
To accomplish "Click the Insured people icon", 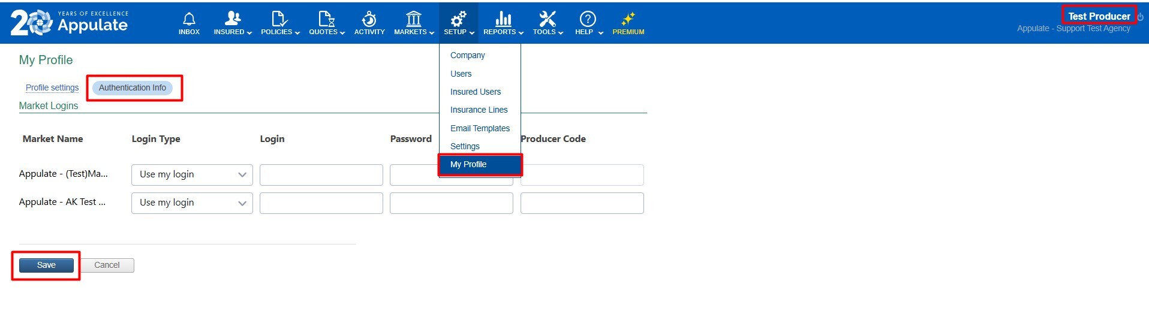I will [x=232, y=19].
